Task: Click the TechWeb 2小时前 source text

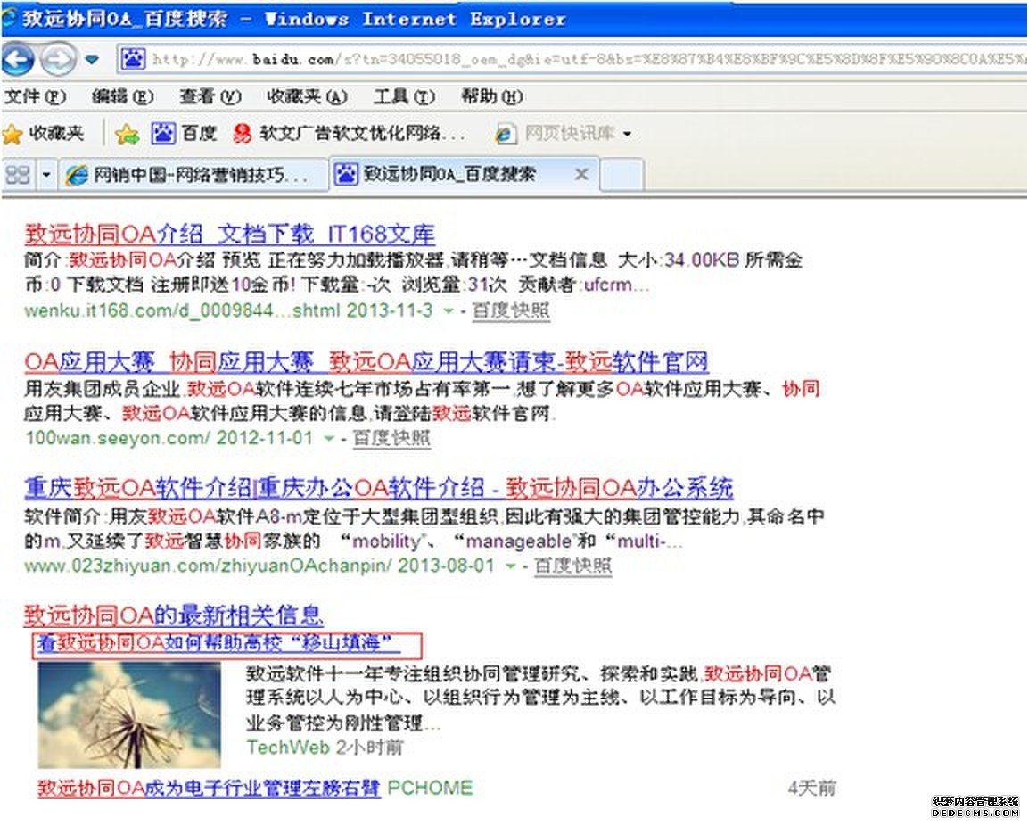Action: point(325,748)
